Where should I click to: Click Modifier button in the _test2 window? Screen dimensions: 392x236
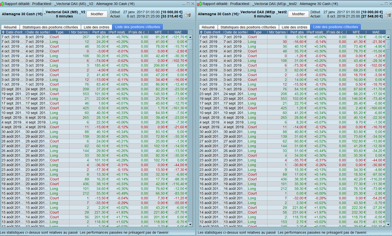(x=298, y=14)
